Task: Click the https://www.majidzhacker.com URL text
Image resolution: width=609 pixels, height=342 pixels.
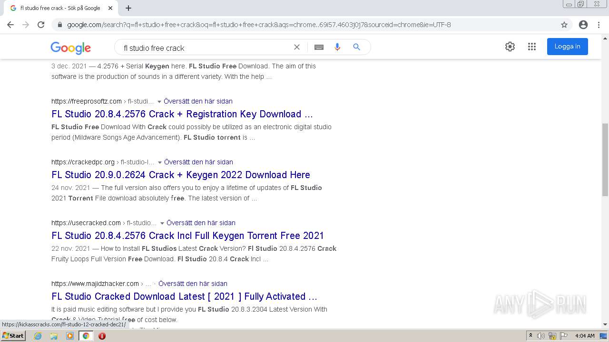Action: (95, 284)
